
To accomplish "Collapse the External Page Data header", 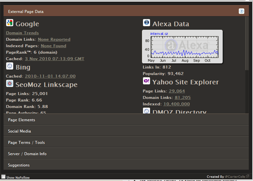I will (x=126, y=11).
